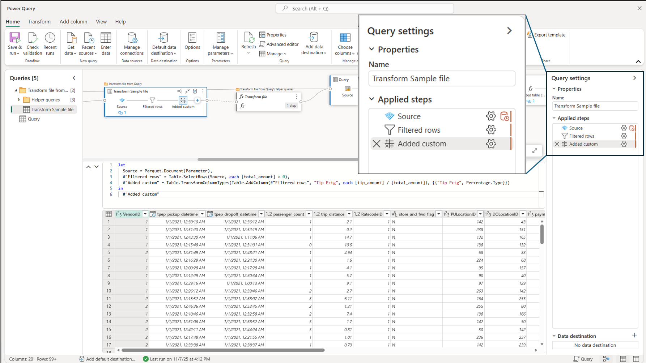Open more options on Transform Sample file node

click(203, 91)
